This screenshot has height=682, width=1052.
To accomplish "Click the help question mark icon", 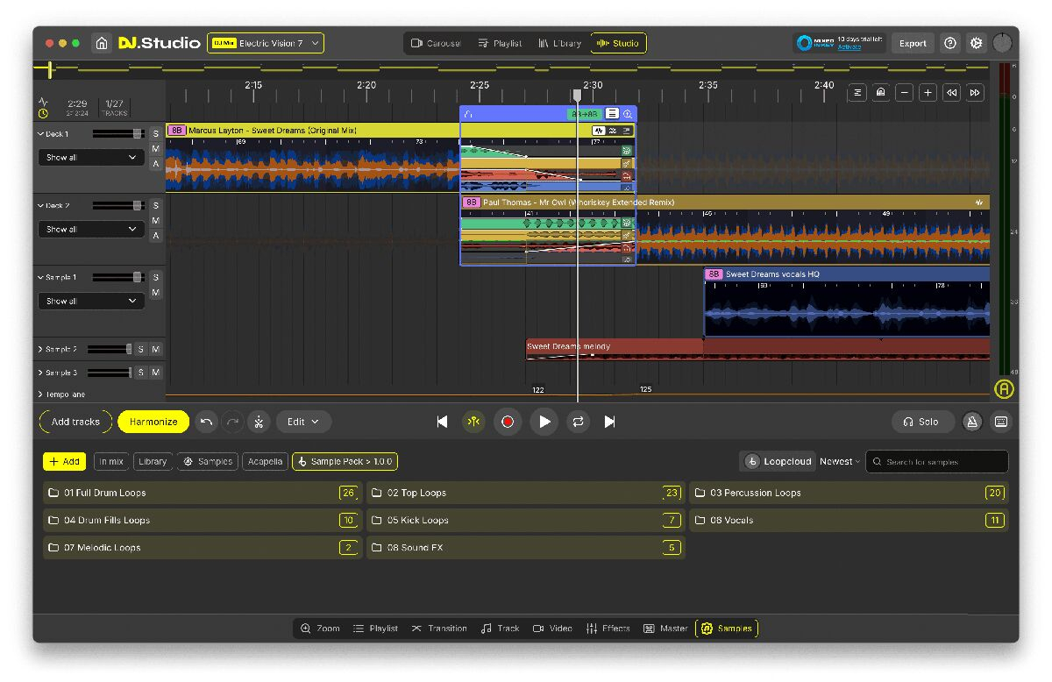I will click(950, 43).
